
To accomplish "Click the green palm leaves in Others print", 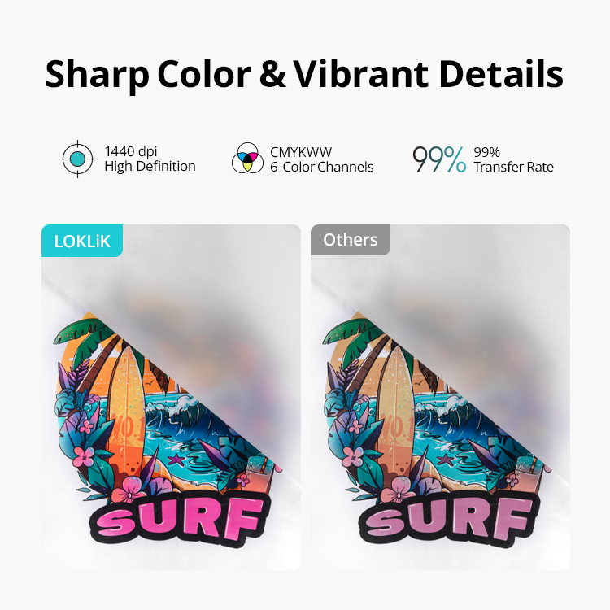I will (352, 338).
